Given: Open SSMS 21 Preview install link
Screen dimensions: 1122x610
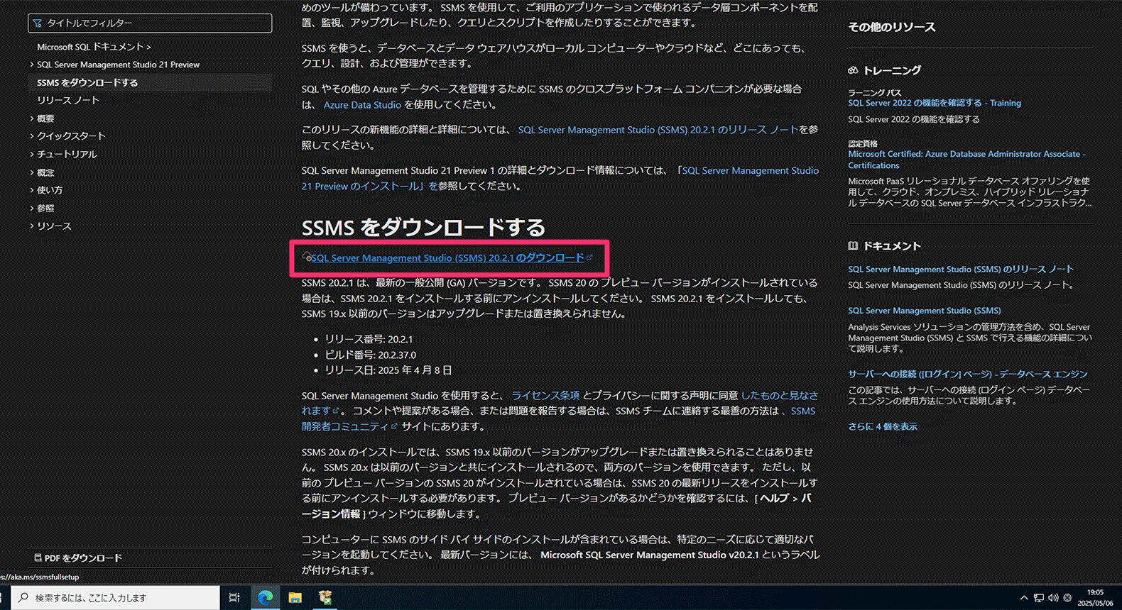Looking at the screenshot, I should 750,170.
